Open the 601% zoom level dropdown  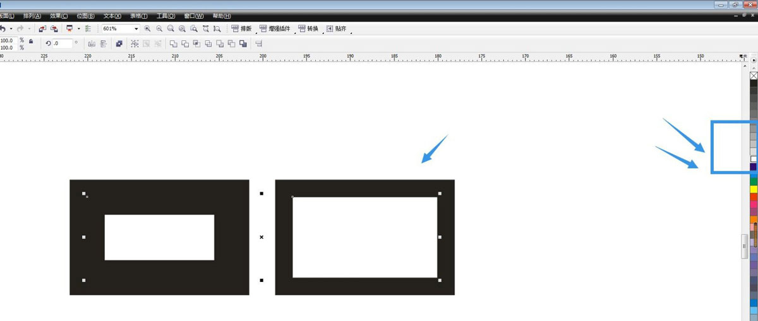[x=136, y=29]
